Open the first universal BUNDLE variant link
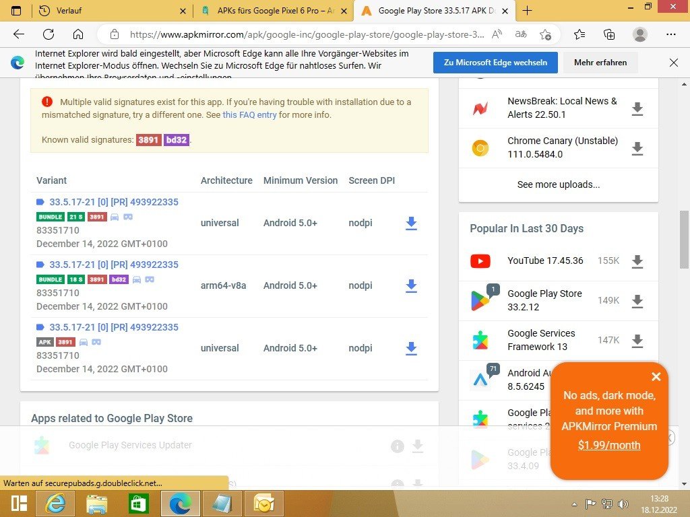 (113, 202)
